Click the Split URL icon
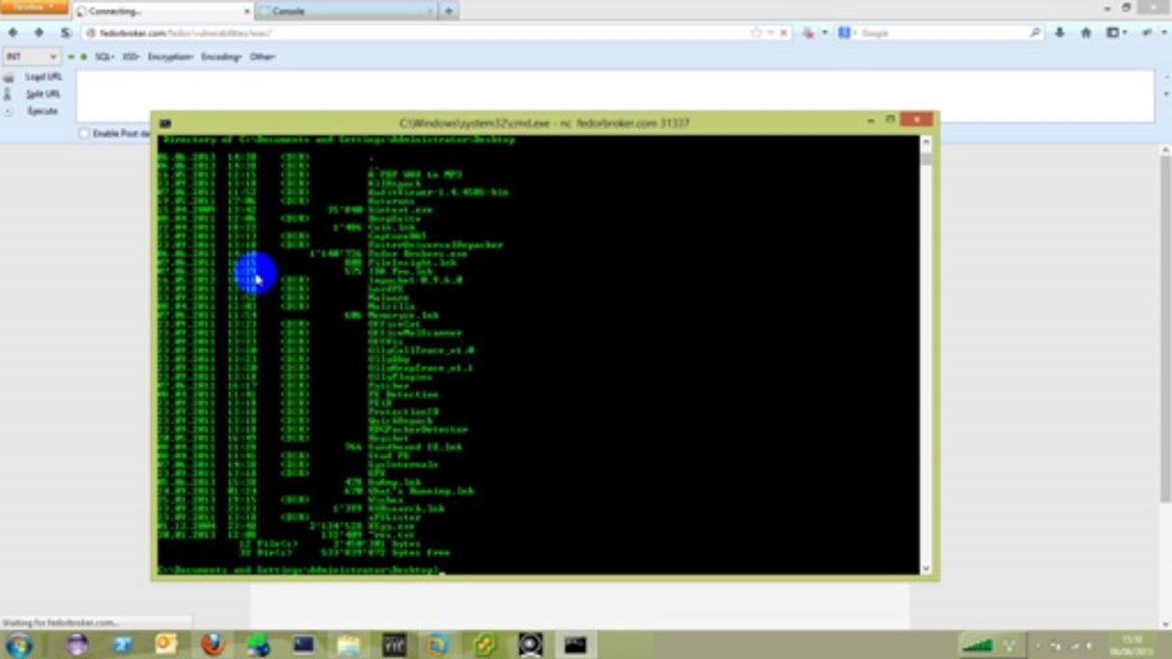The image size is (1172, 659). 8,93
